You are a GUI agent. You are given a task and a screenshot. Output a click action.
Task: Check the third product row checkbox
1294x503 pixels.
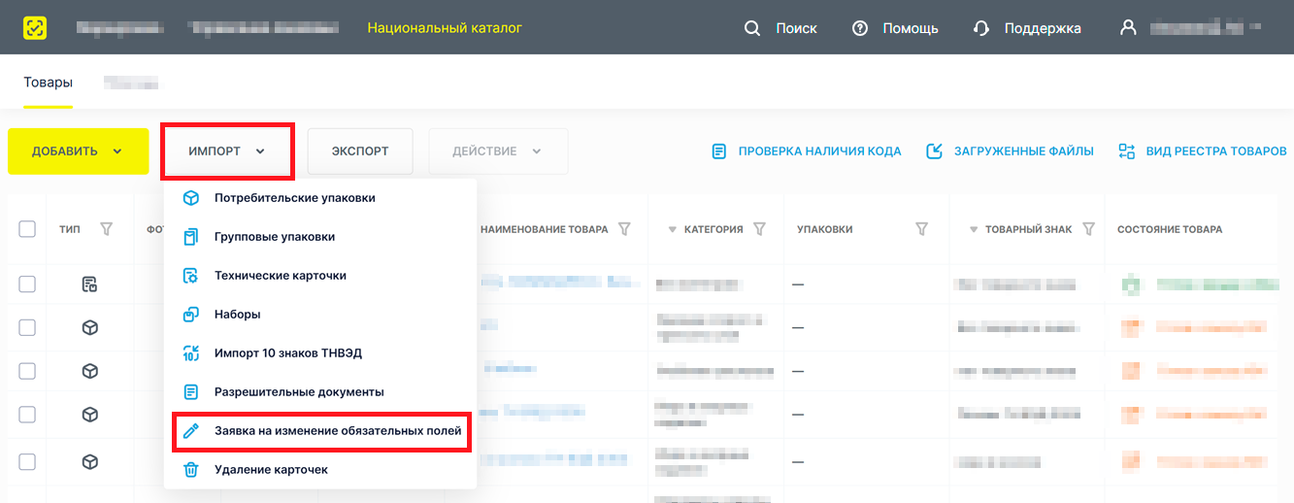(27, 371)
